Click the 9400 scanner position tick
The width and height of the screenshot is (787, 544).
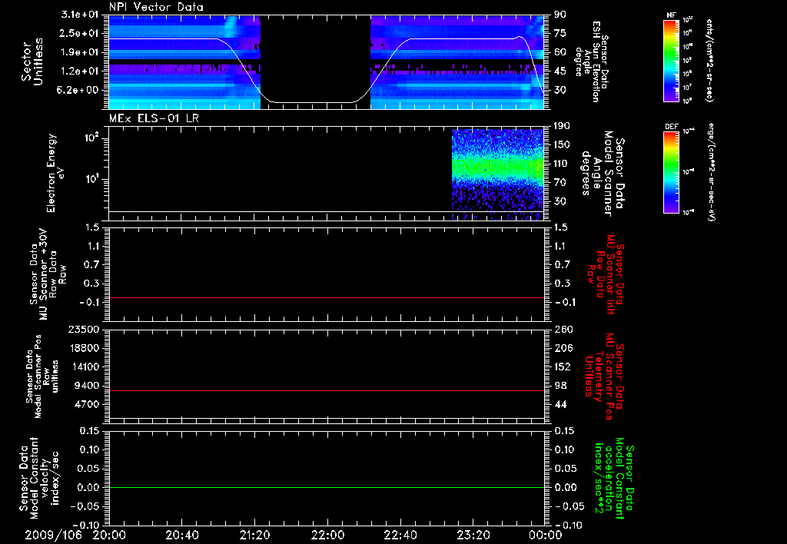88,386
